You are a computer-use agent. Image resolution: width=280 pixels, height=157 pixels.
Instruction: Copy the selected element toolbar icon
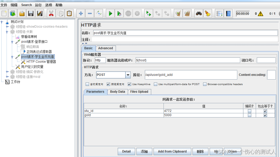[x=60, y=13]
